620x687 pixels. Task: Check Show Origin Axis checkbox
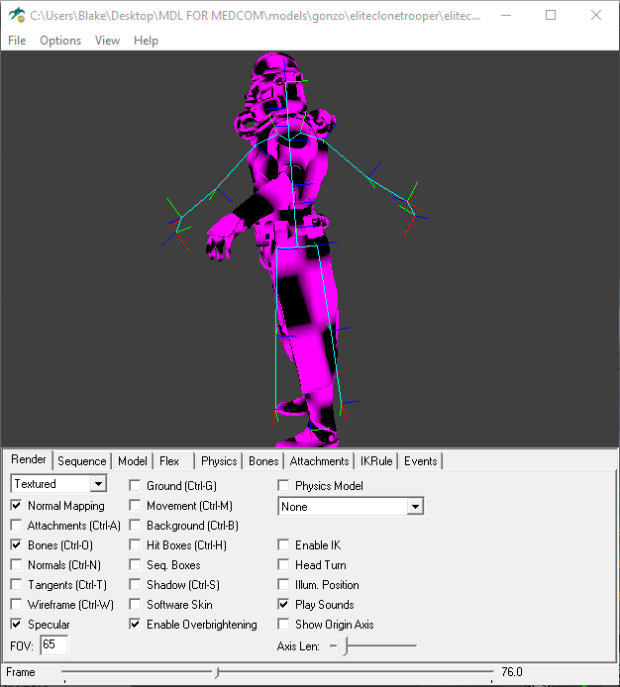(x=283, y=624)
